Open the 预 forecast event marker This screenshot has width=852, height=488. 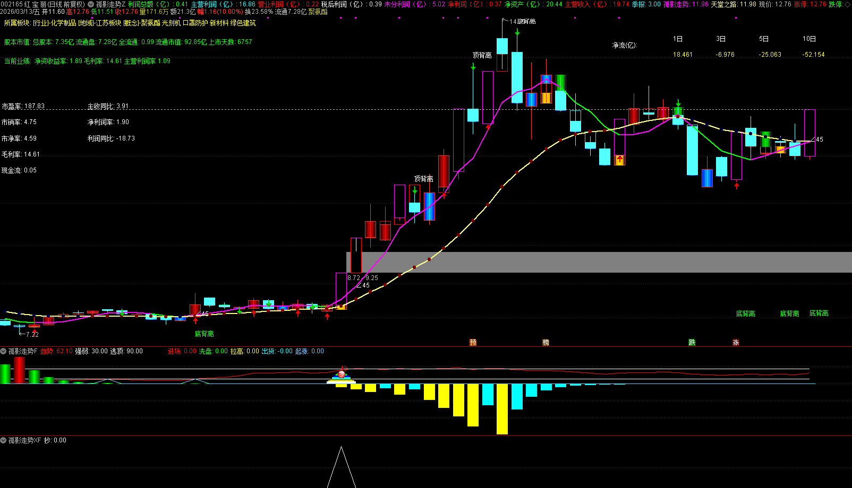473,342
